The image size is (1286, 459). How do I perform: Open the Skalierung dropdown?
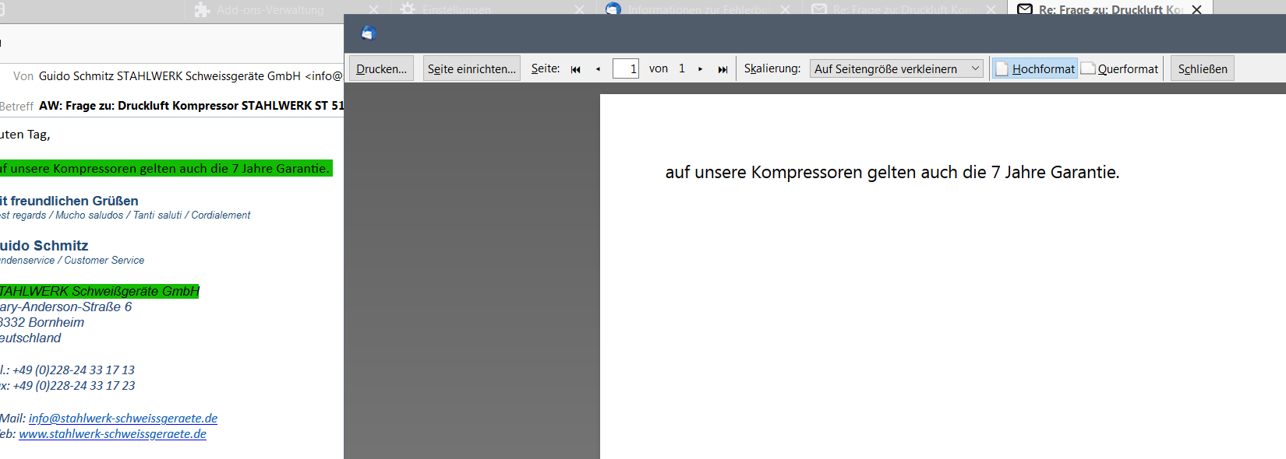click(896, 69)
